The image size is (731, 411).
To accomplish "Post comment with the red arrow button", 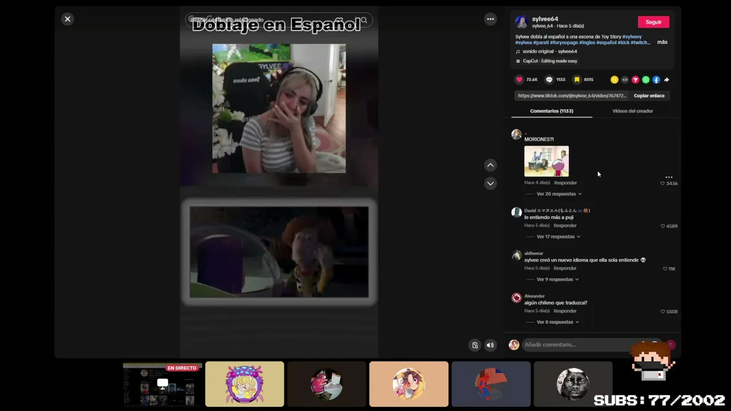I will 670,345.
